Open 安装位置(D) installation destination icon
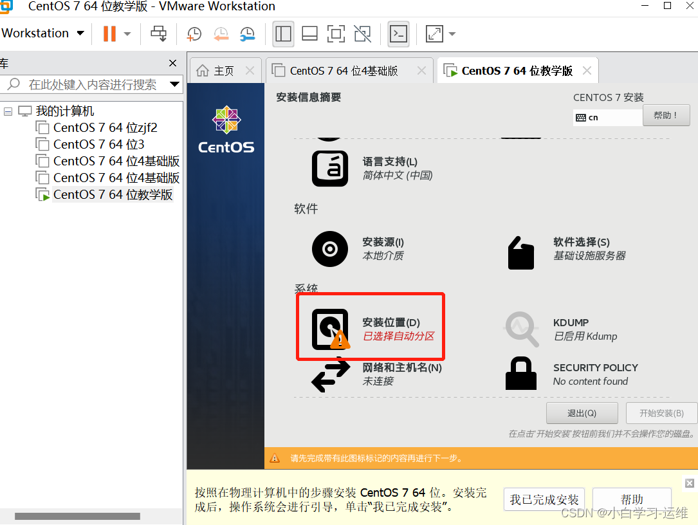Image resolution: width=698 pixels, height=525 pixels. click(x=331, y=329)
